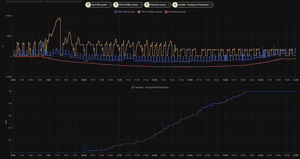This screenshot has height=159, width=300.
Task: Click the blue Hors PAC power legend dot
Action: pos(116,12)
